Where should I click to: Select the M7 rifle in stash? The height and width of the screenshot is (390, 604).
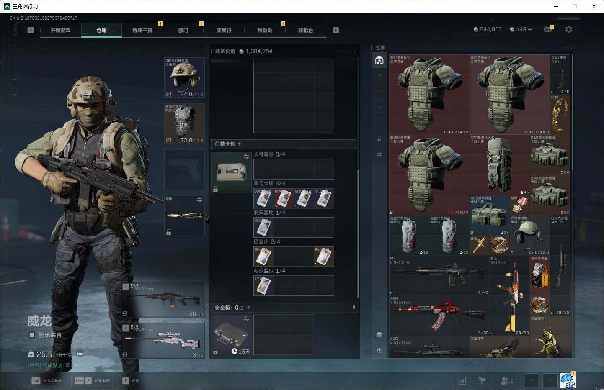pyautogui.click(x=439, y=275)
